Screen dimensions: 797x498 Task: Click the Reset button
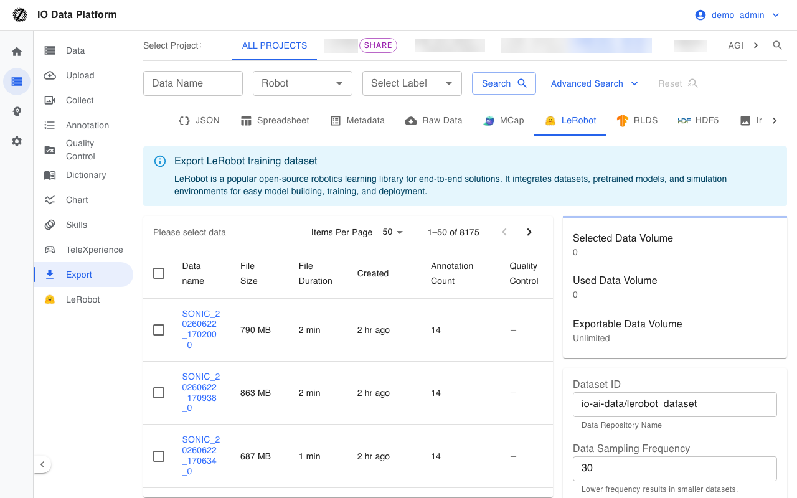(678, 83)
